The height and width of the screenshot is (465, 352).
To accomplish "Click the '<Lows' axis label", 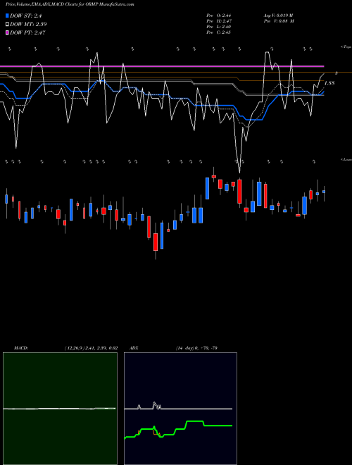I will point(346,159).
